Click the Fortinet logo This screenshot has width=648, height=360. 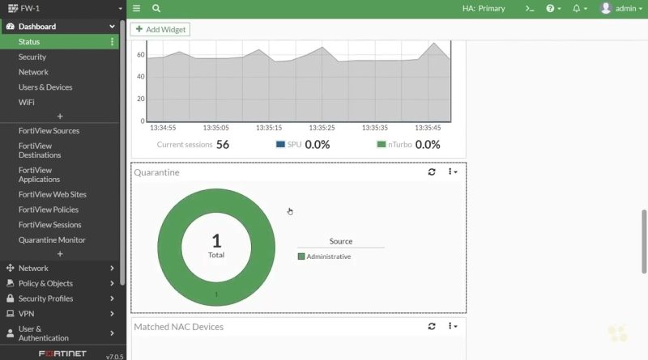click(x=62, y=354)
